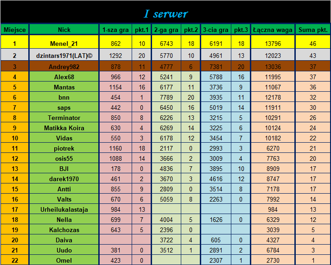
Task: Click the Matikka Koira name cell
Action: tap(64, 128)
